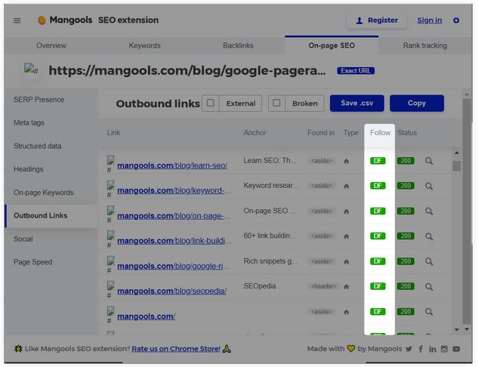Open Social in sidebar
478x367 pixels.
(x=23, y=239)
